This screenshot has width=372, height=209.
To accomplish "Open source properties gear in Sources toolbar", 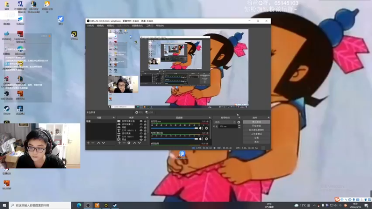I will [129, 143].
